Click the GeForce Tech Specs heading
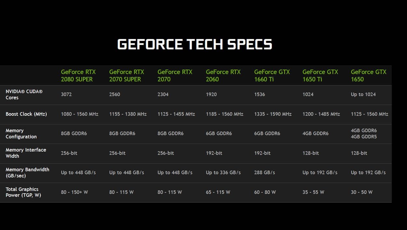Screen dimensions: 407x230 click(194, 44)
